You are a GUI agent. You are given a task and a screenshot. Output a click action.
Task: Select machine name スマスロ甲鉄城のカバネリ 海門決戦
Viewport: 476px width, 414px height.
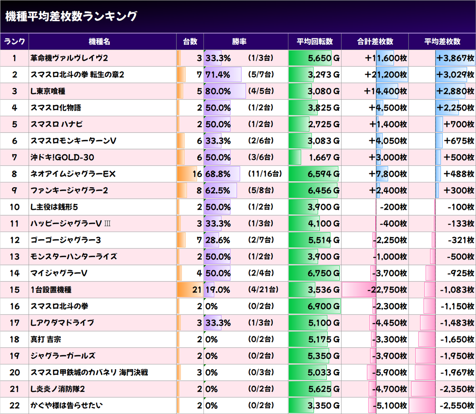(89, 373)
